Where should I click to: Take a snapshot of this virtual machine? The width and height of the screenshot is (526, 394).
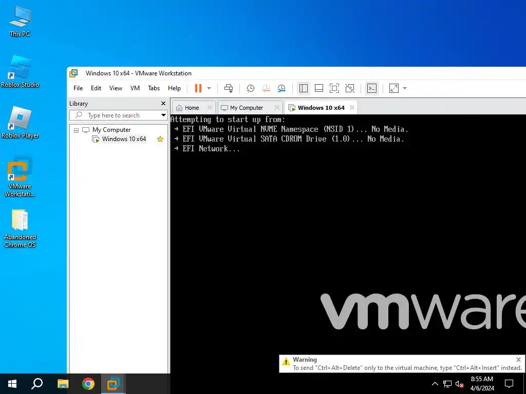250,88
